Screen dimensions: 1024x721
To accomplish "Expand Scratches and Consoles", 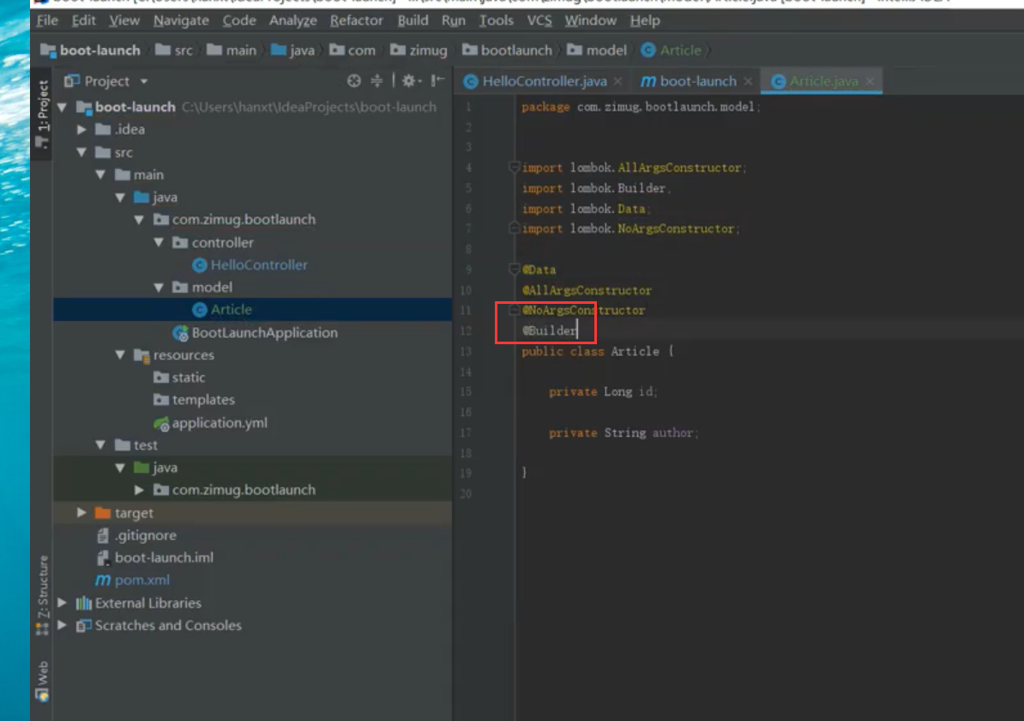I will click(63, 625).
